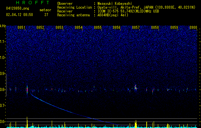Click the 0854 time marker
The width and height of the screenshot is (201, 128).
click(79, 28)
